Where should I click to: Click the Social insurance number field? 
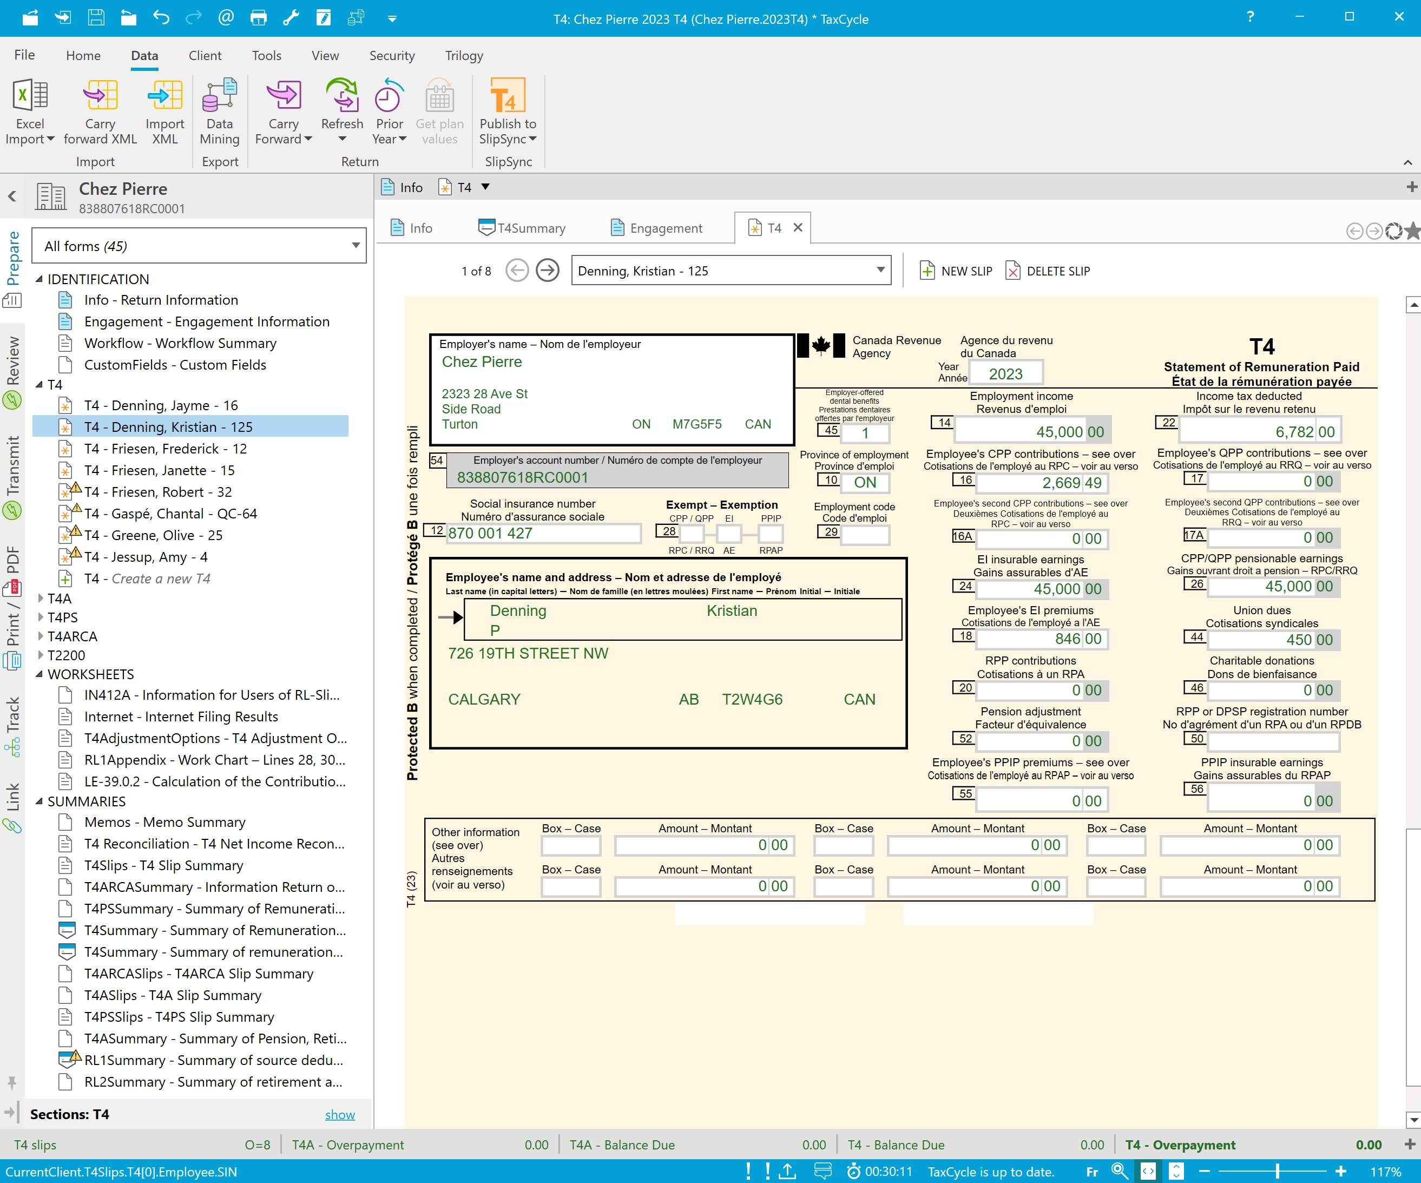(x=543, y=533)
